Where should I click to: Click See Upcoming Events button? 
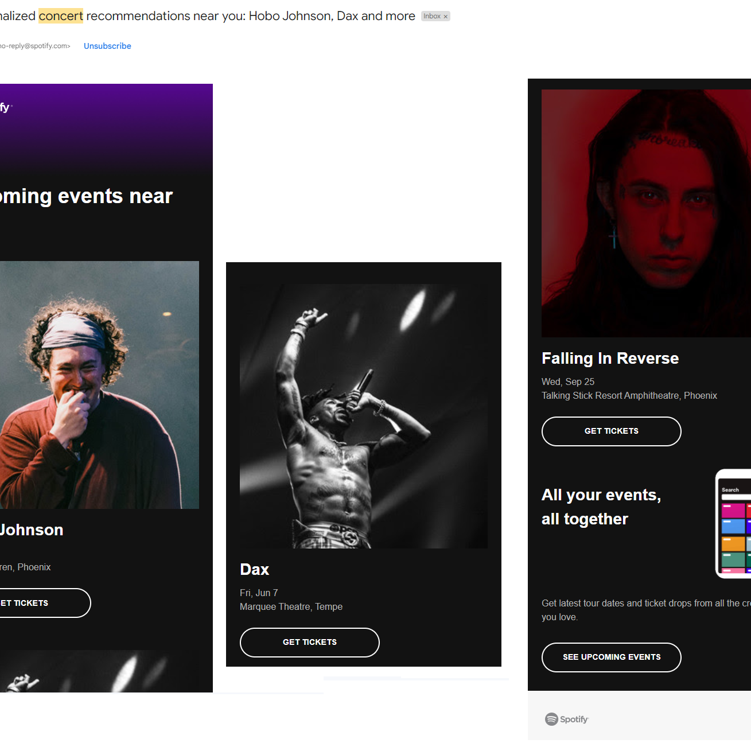612,657
